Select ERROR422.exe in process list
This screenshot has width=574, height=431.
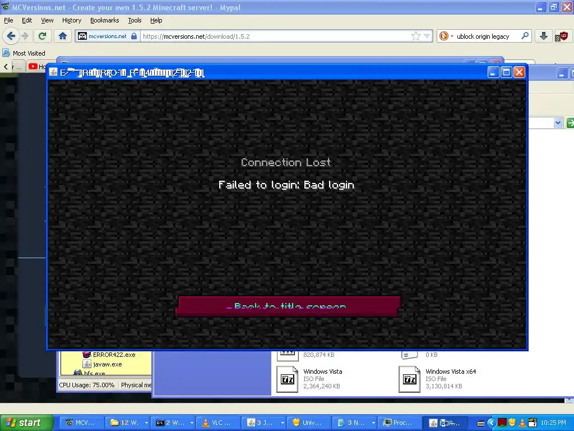point(109,355)
